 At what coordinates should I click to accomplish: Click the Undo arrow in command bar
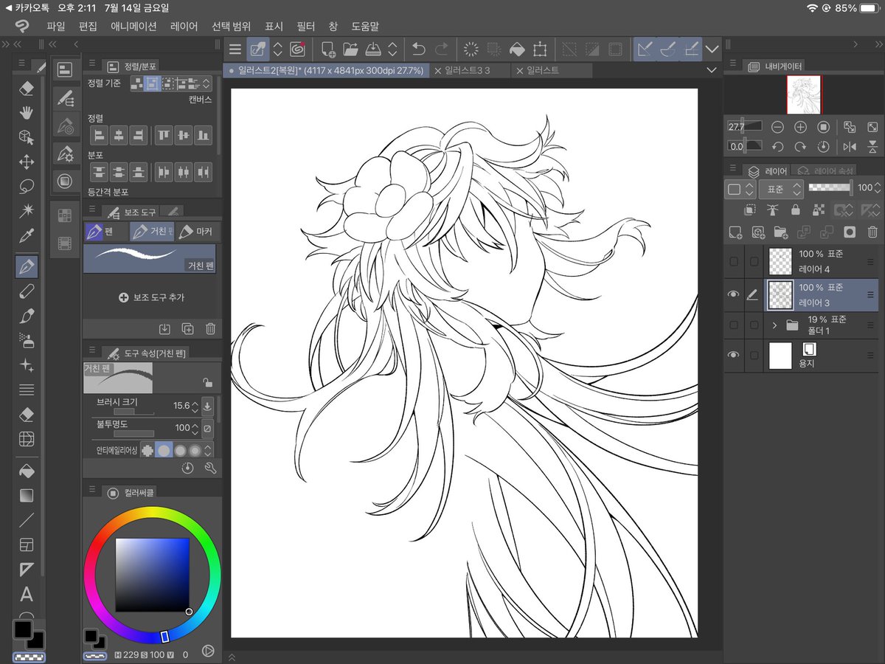pyautogui.click(x=418, y=49)
